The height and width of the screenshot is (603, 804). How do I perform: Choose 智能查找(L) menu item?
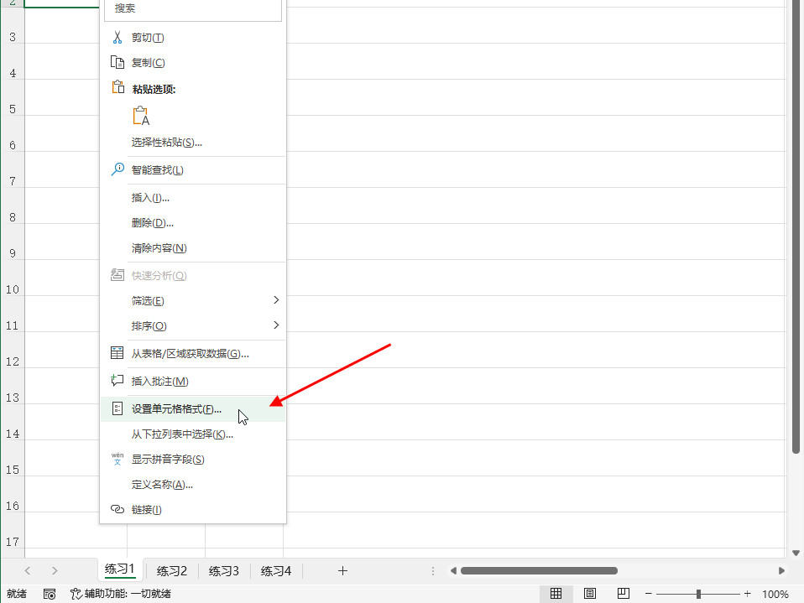192,169
